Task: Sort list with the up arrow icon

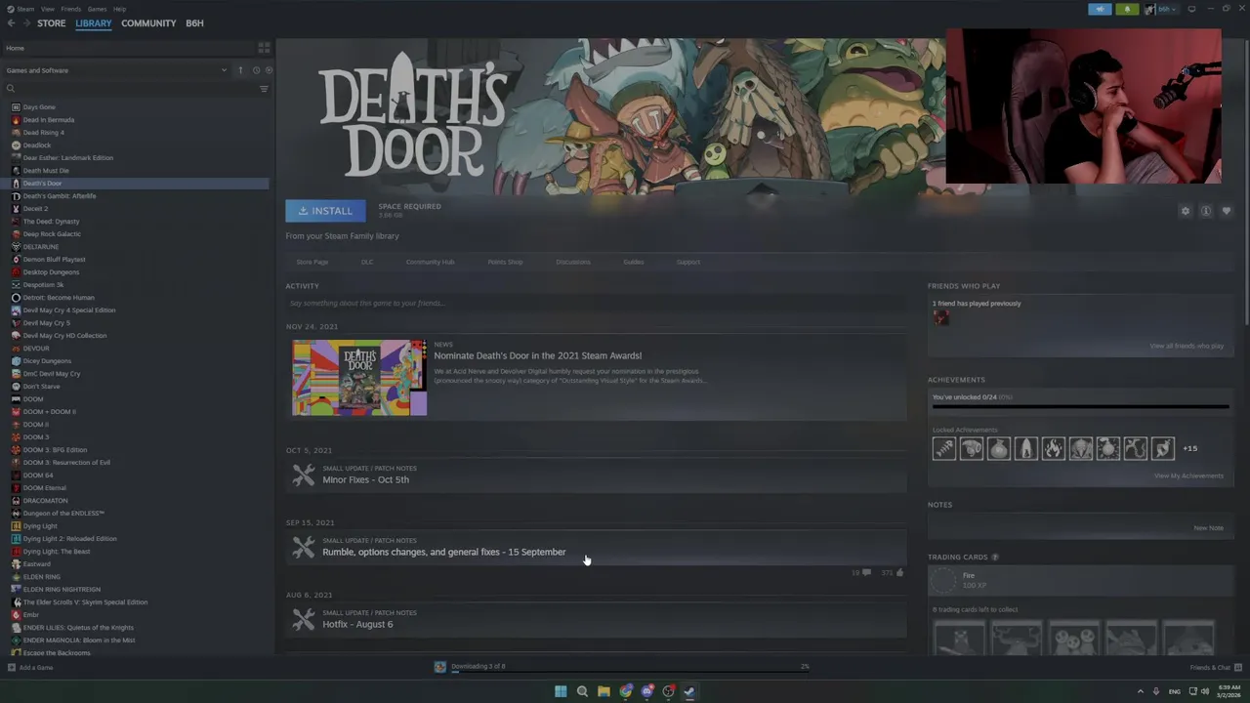Action: coord(240,70)
